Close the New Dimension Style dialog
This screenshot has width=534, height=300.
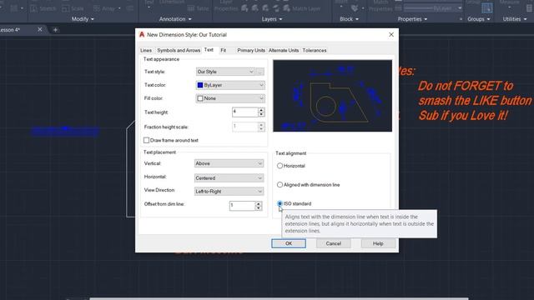tap(391, 35)
